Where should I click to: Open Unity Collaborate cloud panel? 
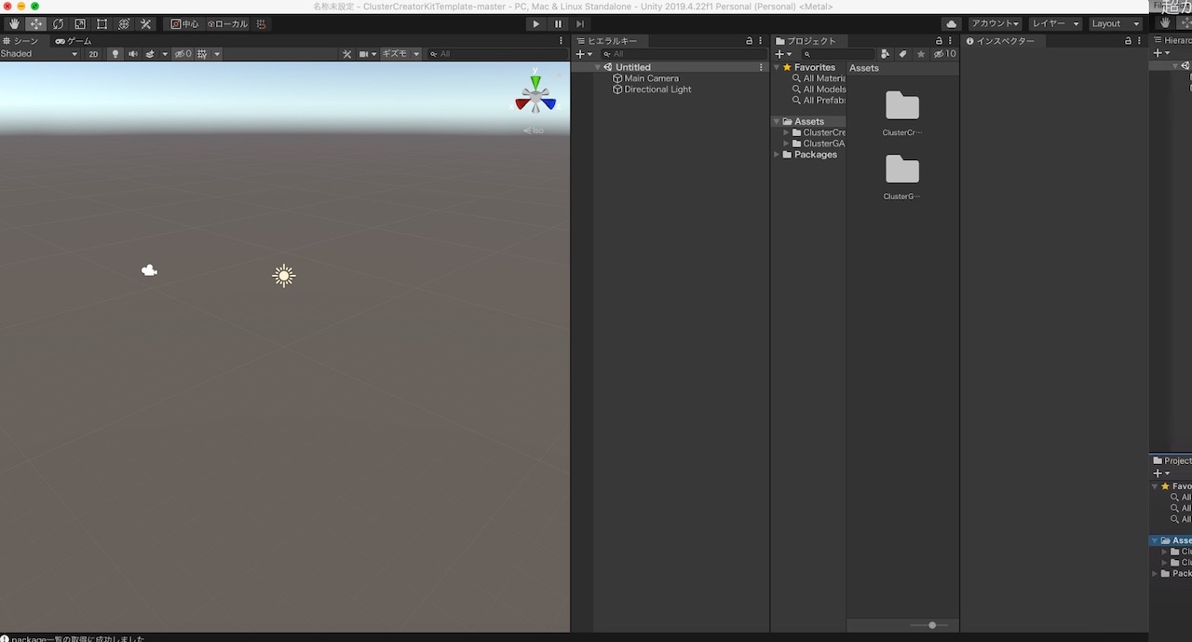click(951, 23)
